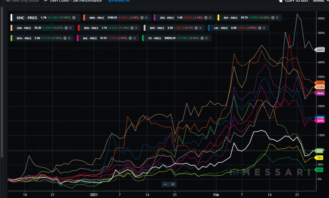329x198 pixels.
Task: Open settings gear for BNT - PRICE series
Action: point(196,28)
